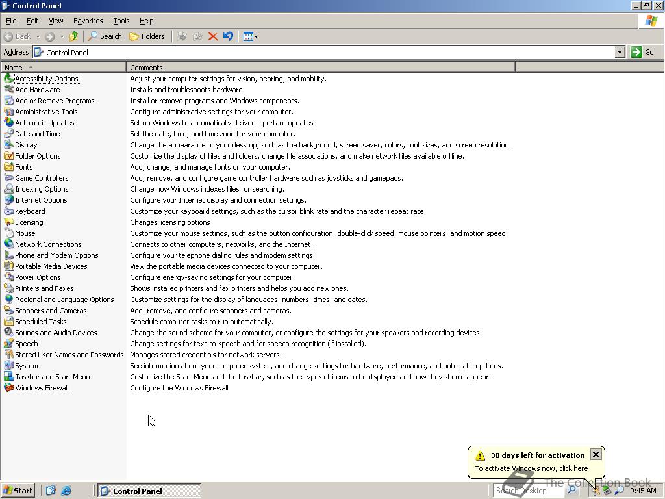
Task: Click the Back toolbar button
Action: click(x=18, y=36)
